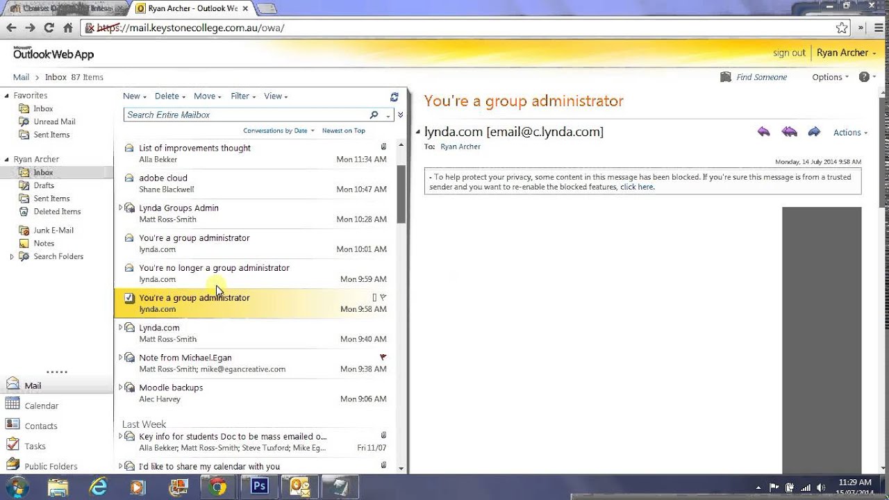The image size is (889, 500).
Task: Click the Reply All arrow icon
Action: click(789, 132)
